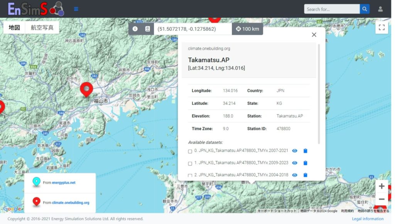The width and height of the screenshot is (395, 224).
Task: Switch to 航空写真 satellite view
Action: [42, 28]
